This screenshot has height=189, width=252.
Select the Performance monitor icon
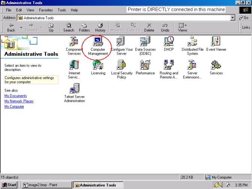tap(145, 65)
